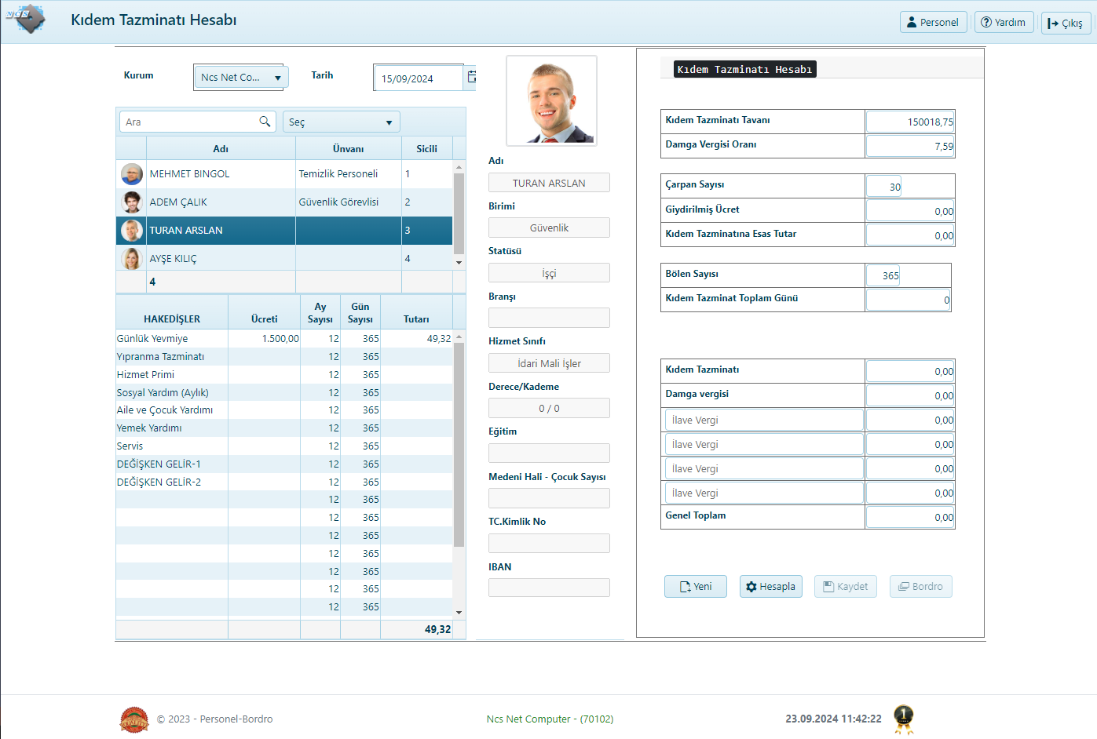This screenshot has height=739, width=1097.
Task: Click Yıpranma Tazminatı row
Action: pyautogui.click(x=284, y=357)
